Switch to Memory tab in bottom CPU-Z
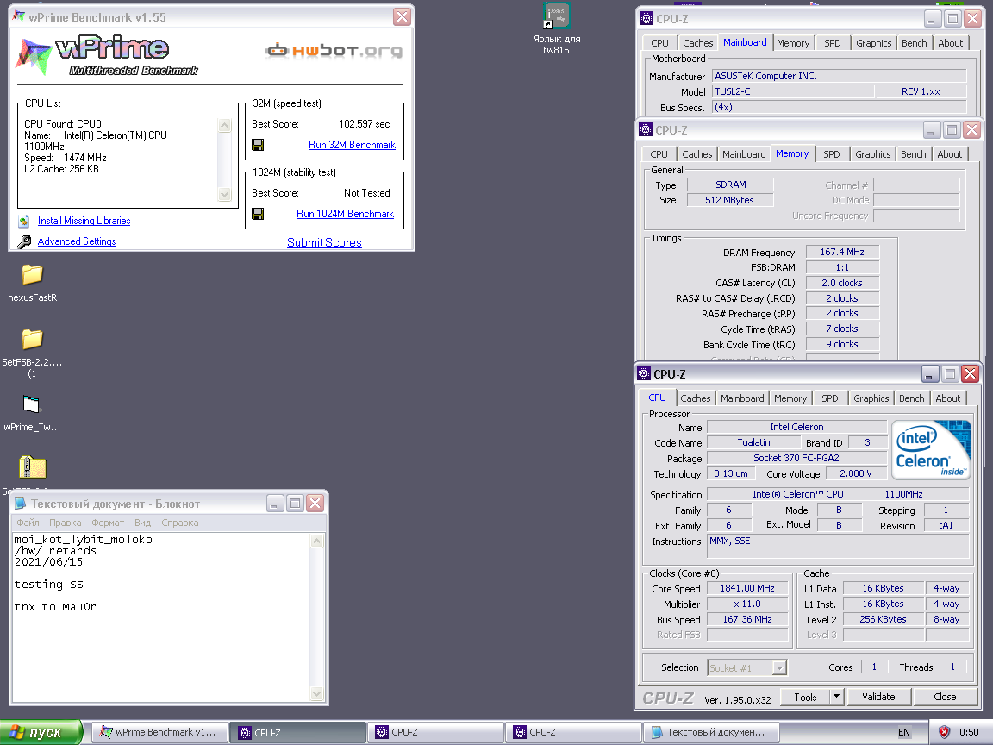993x745 pixels. (x=790, y=398)
